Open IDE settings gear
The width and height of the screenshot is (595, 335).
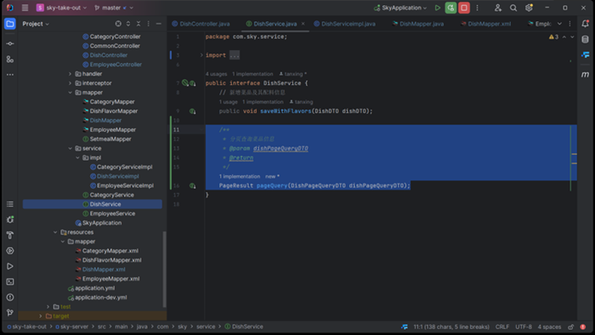529,8
